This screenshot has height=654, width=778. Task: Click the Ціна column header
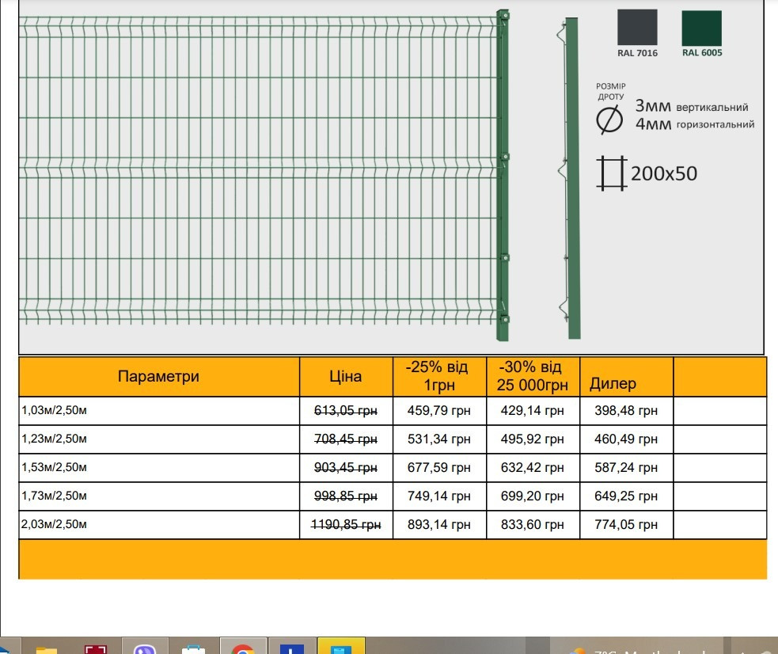[x=346, y=377]
